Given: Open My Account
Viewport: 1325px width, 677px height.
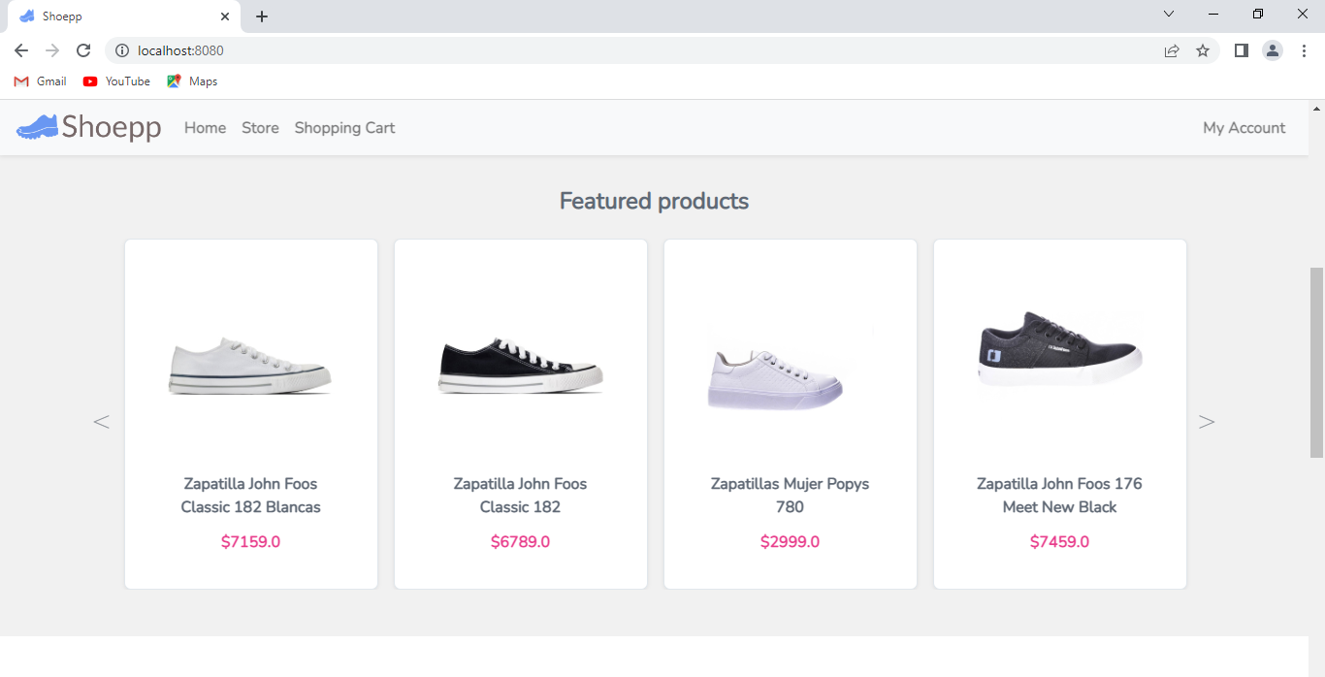Looking at the screenshot, I should [x=1244, y=127].
